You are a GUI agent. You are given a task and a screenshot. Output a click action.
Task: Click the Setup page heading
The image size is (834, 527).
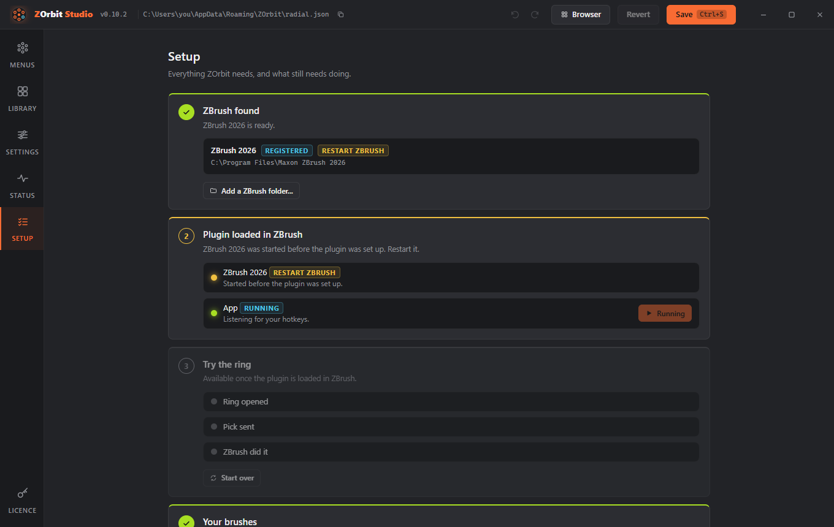tap(184, 57)
